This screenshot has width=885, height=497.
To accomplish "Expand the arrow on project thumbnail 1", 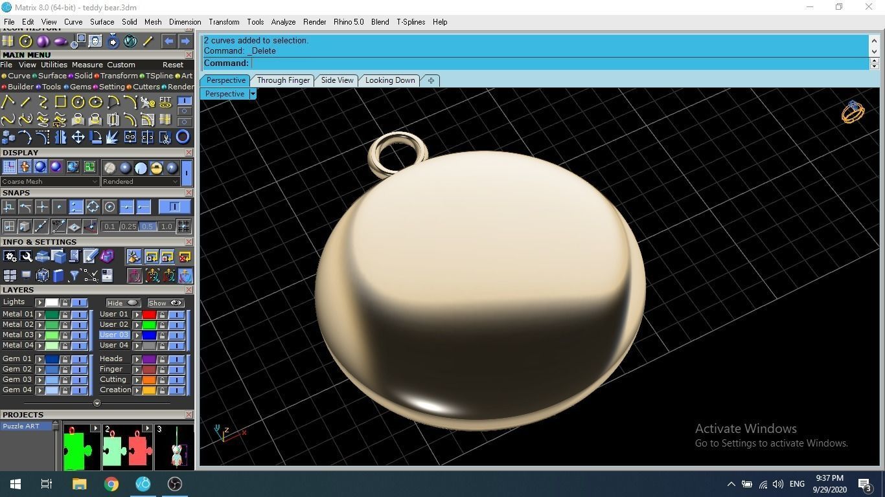I will [x=95, y=428].
